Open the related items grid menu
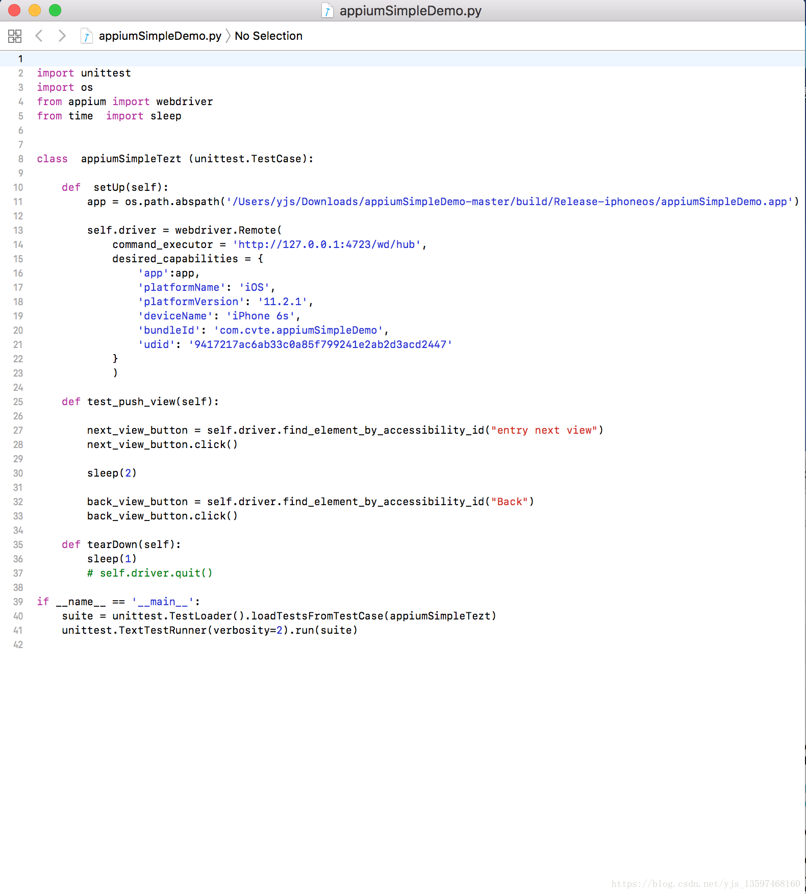This screenshot has height=894, width=806. 15,36
